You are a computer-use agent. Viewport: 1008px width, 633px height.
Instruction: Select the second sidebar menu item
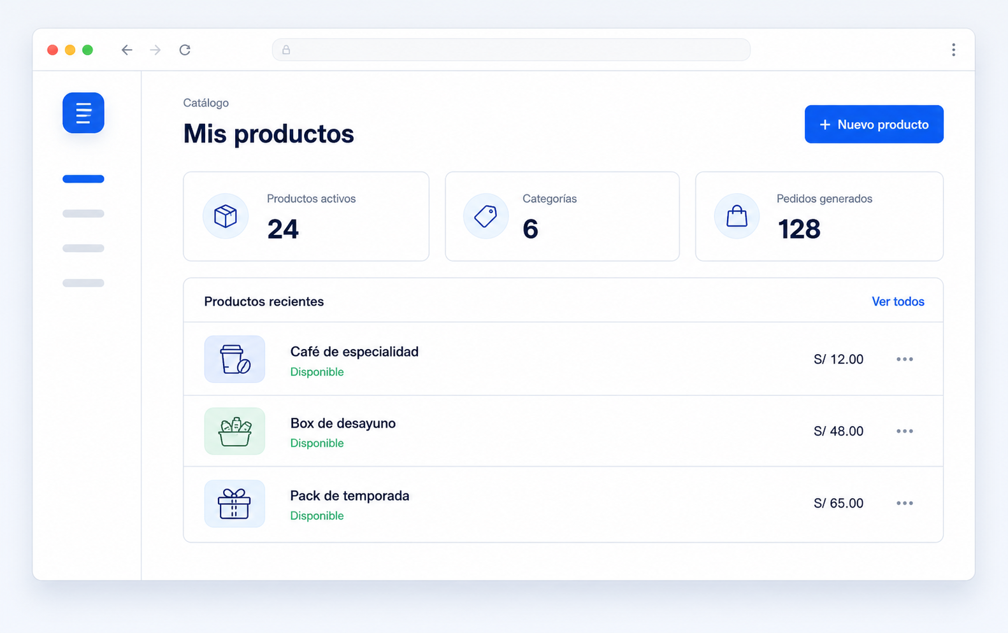[83, 213]
